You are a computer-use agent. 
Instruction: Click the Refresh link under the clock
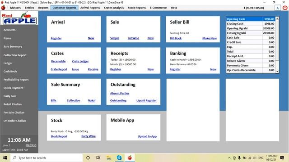click(31, 145)
